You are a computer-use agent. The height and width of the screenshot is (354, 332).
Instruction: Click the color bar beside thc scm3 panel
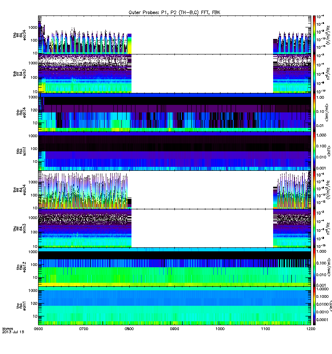point(314,228)
